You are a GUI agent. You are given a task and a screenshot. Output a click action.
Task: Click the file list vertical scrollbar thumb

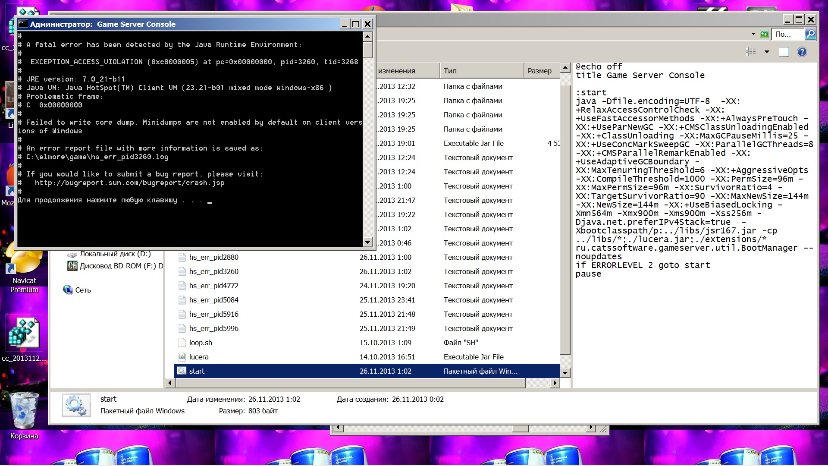[565, 220]
